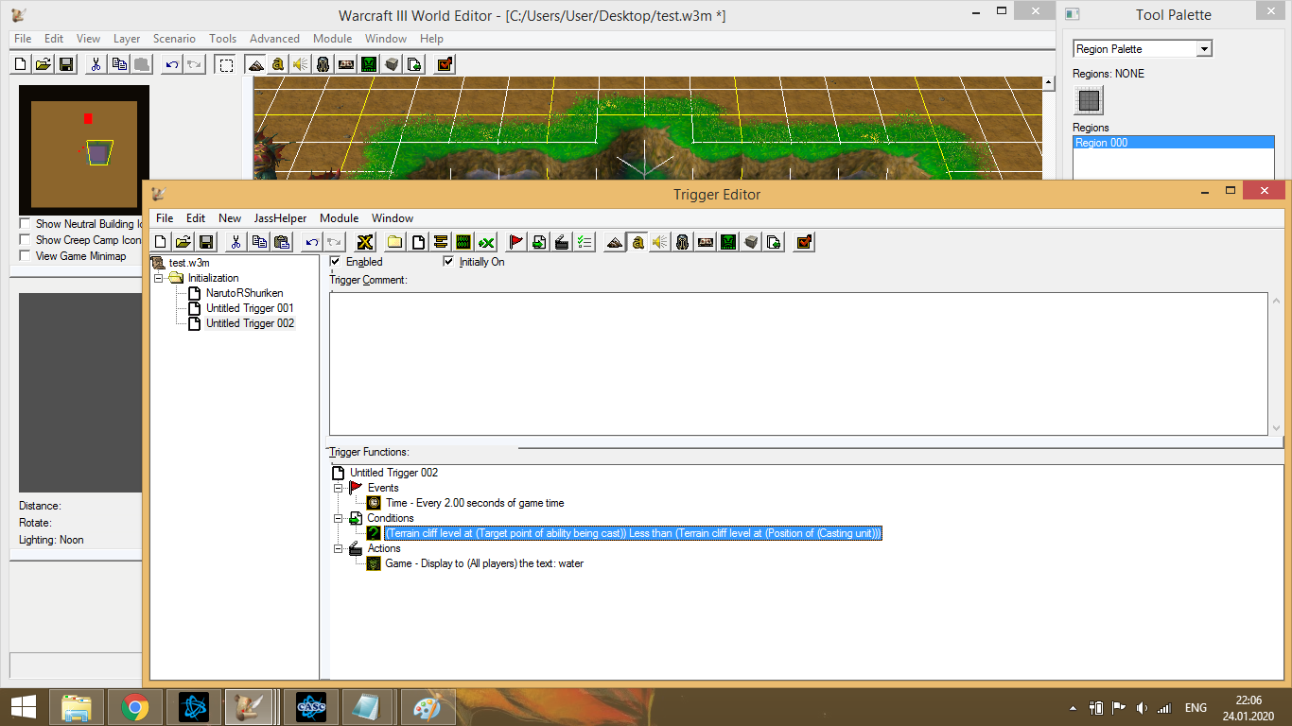Open the Object Editor from the Trigger Editor toolbar
The width and height of the screenshot is (1292, 726).
tap(683, 242)
